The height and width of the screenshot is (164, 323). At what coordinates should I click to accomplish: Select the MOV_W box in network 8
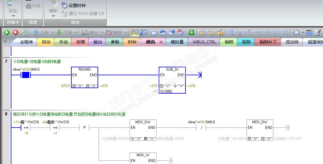coord(143,158)
